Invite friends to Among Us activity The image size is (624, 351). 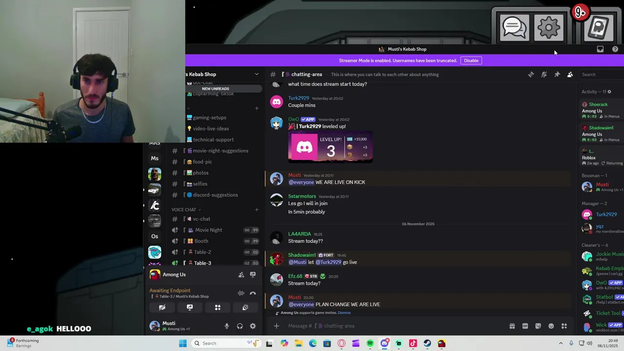[x=241, y=275]
